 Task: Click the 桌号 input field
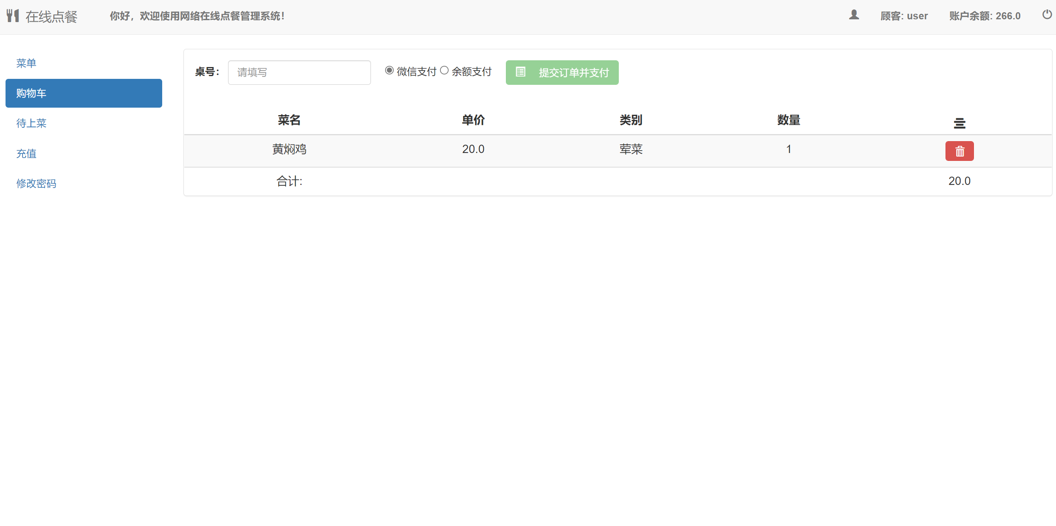click(299, 72)
